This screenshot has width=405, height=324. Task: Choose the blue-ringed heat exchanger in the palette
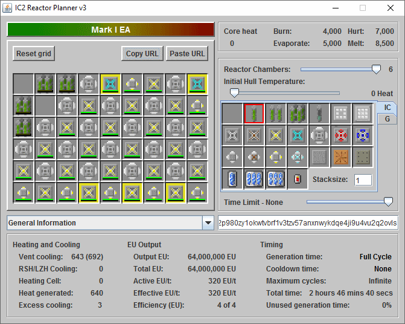(x=363, y=135)
